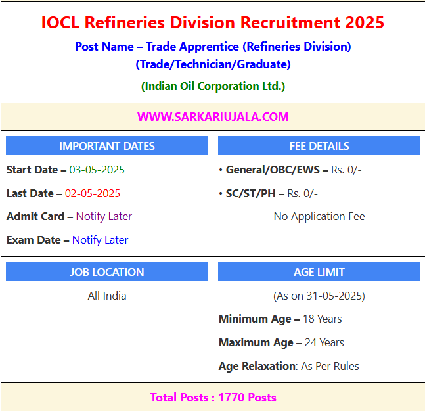The width and height of the screenshot is (425, 412).
Task: Select the Last Date 02-05-2025 value
Action: (92, 193)
